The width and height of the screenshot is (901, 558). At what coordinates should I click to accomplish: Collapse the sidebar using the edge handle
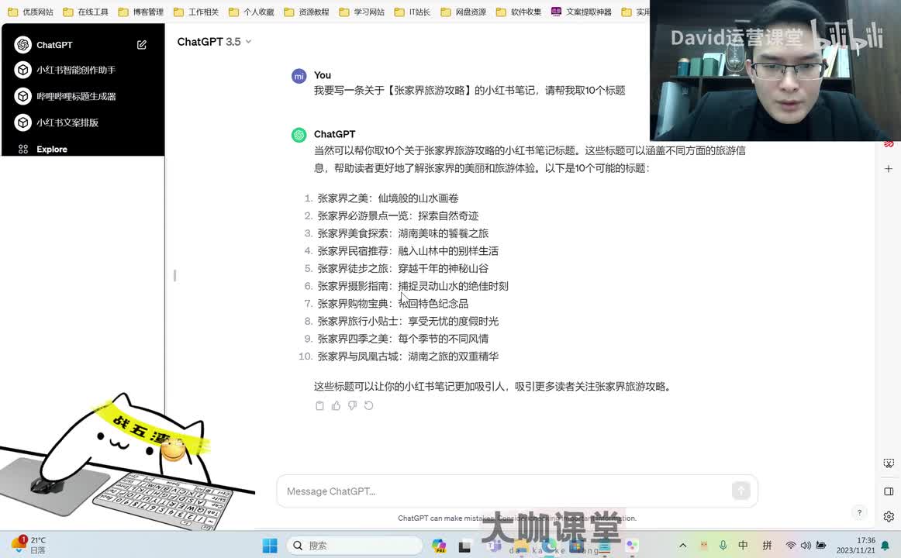[x=174, y=275]
